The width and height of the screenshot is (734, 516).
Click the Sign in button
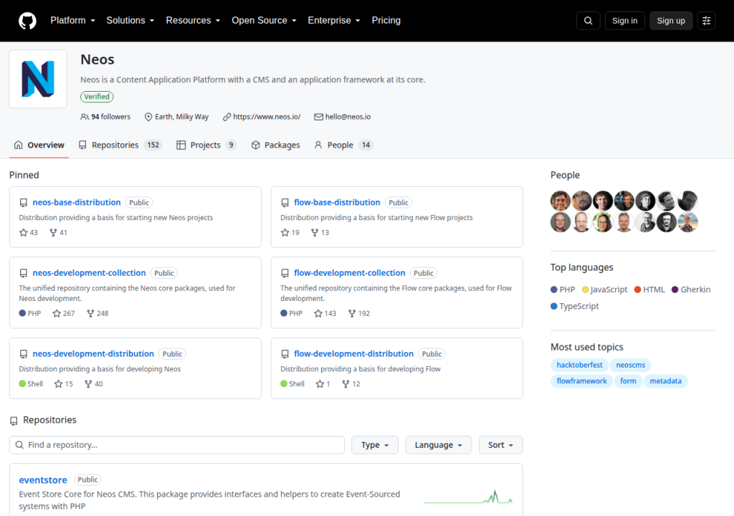click(624, 21)
